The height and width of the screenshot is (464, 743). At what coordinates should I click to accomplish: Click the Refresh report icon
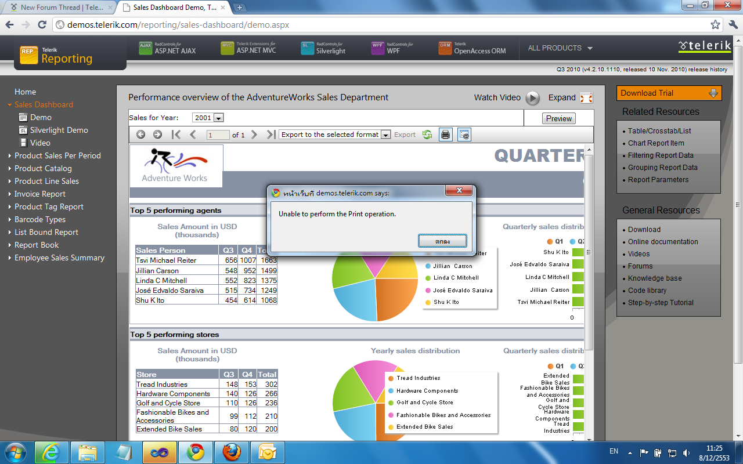427,135
